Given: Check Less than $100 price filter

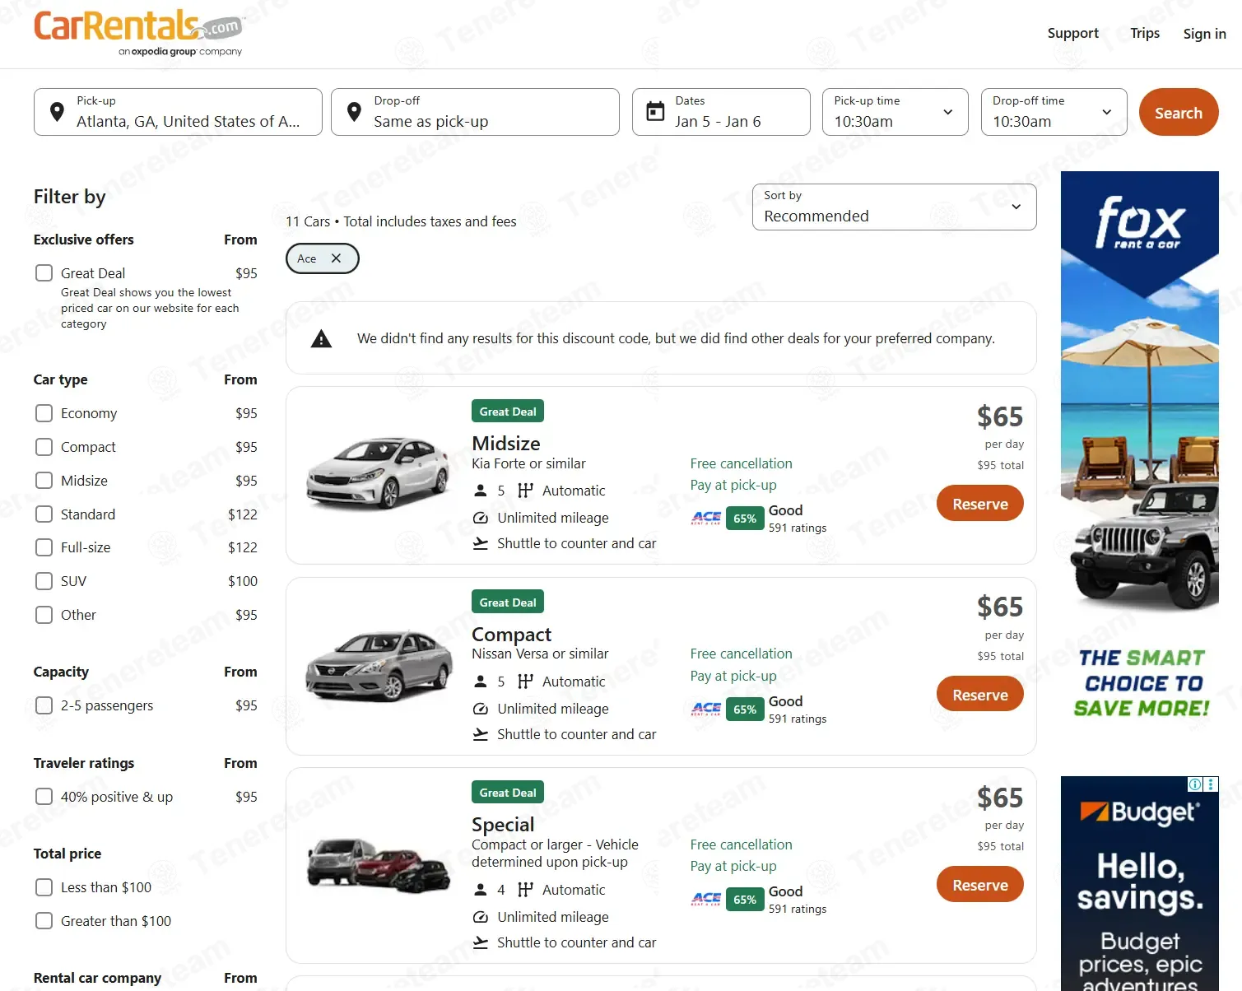Looking at the screenshot, I should [44, 887].
